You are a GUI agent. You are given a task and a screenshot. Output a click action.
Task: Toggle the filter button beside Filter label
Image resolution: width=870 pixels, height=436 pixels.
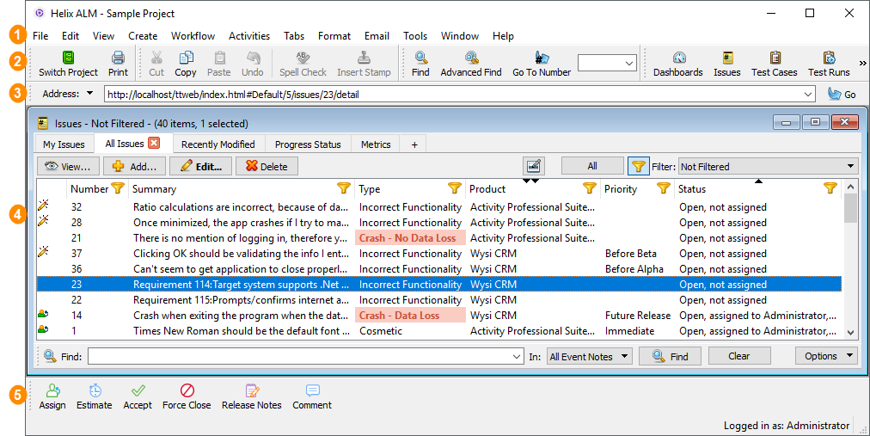[x=639, y=166]
